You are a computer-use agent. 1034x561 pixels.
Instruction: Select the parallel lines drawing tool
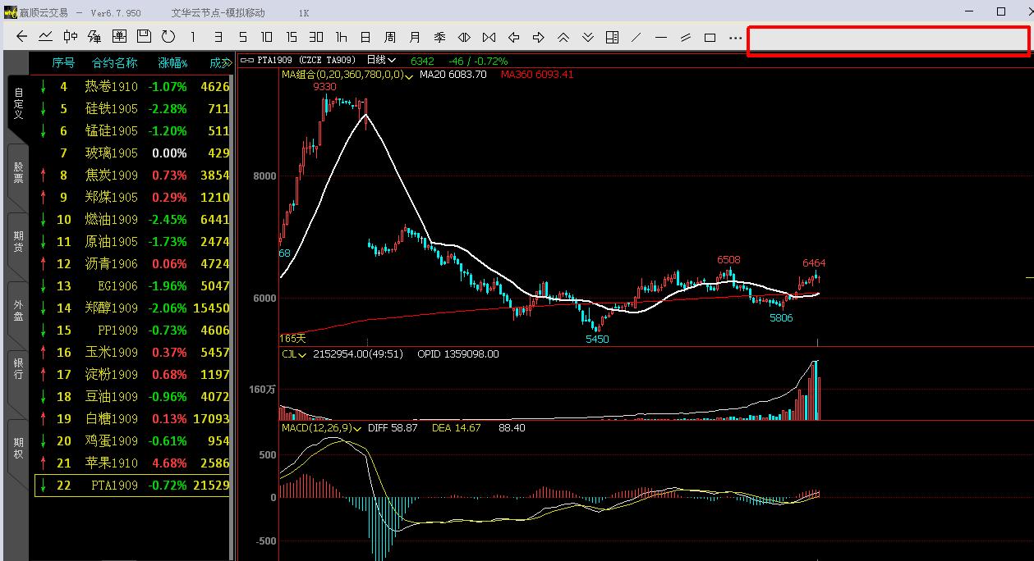(x=686, y=38)
